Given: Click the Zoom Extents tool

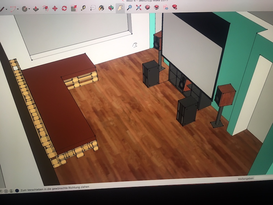Looking at the screenshot, I should [139, 8].
